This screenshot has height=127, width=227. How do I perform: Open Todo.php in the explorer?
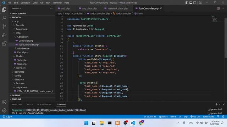point(32,60)
